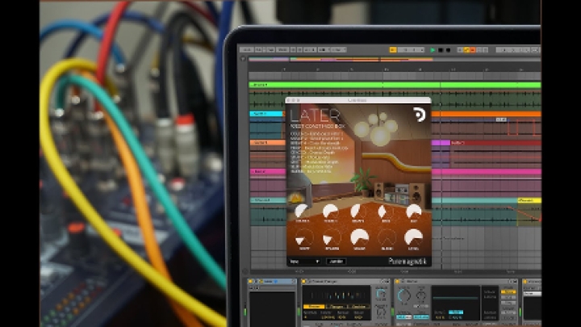This screenshot has height=327, width=581.
Task: Click orange re-enable automation button
Action: coord(472,50)
